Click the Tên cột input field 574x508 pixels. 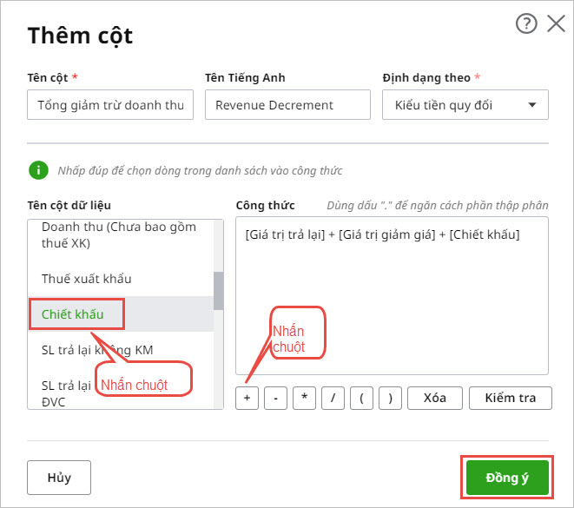[110, 106]
